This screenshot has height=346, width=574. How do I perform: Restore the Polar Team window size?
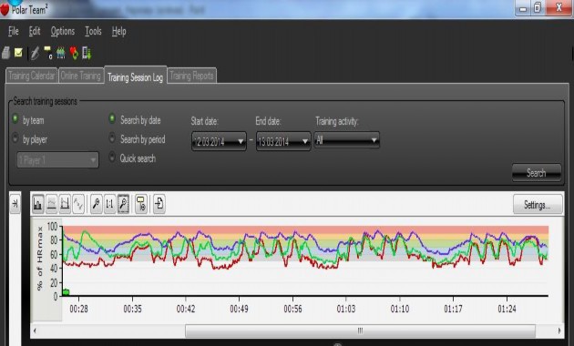tap(538, 8)
